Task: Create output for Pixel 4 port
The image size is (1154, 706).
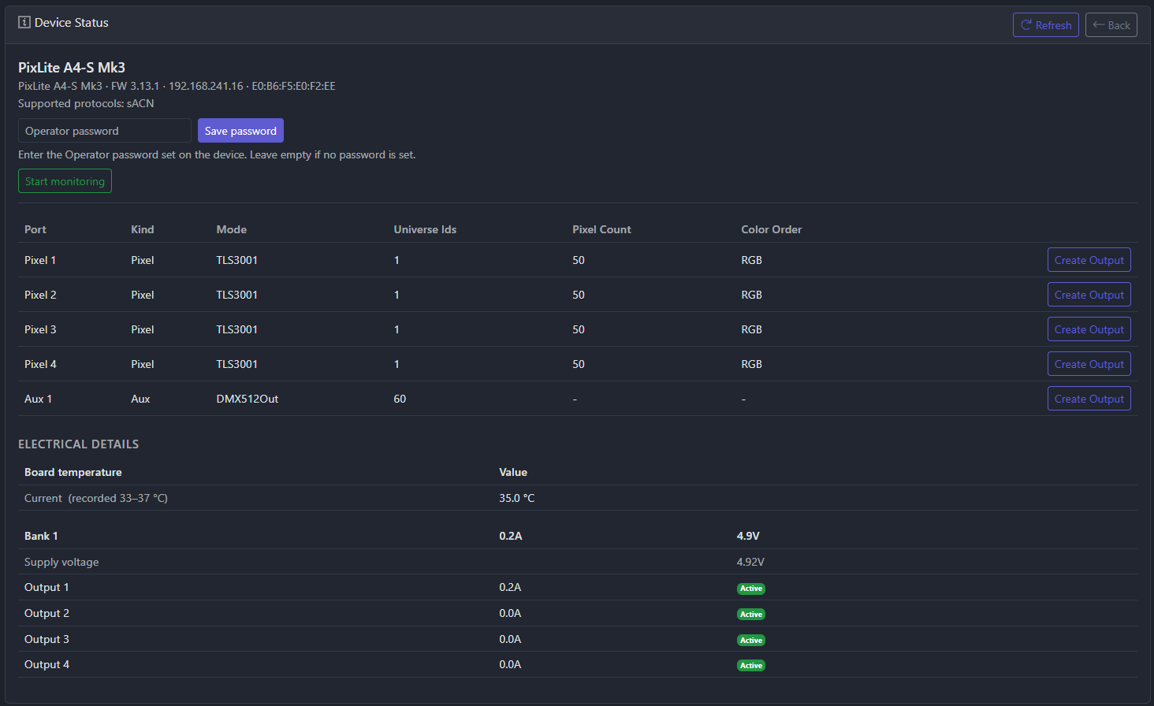Action: (1089, 364)
